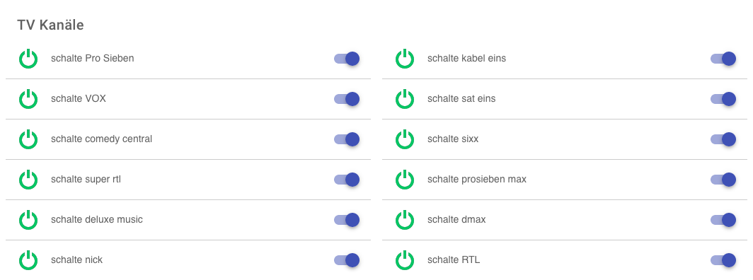Select power icon for schalte dmax
This screenshot has width=753, height=280.
click(x=405, y=220)
